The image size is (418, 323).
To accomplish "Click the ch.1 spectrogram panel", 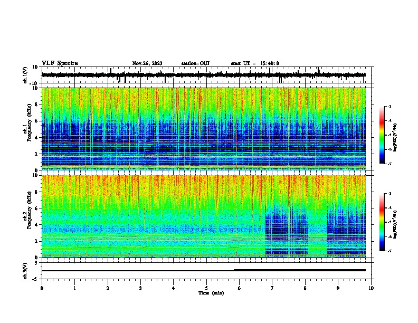I will click(204, 129).
